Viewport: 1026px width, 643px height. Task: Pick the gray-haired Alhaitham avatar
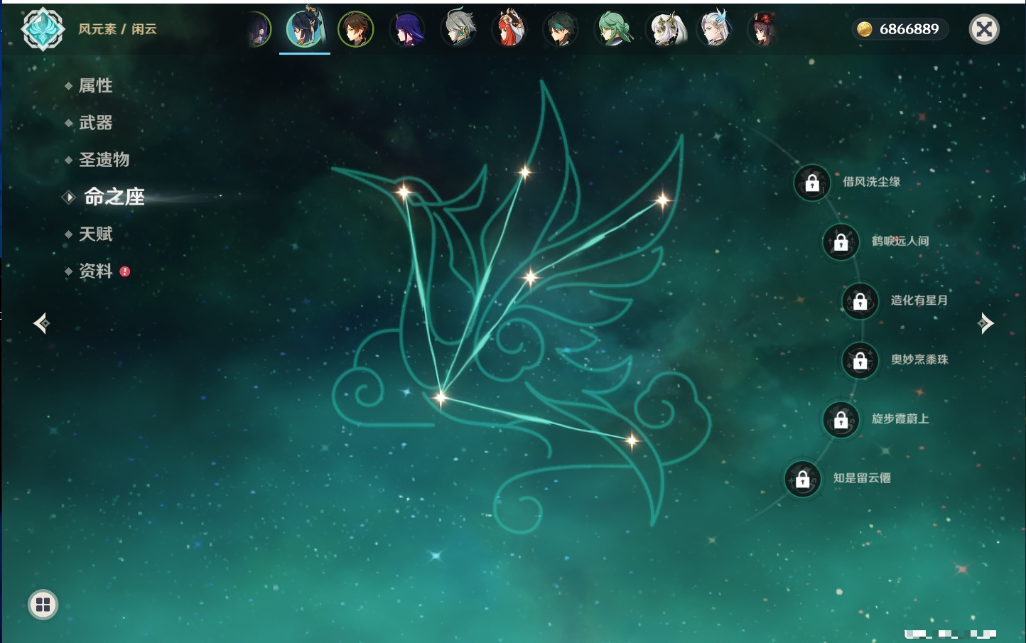point(458,29)
